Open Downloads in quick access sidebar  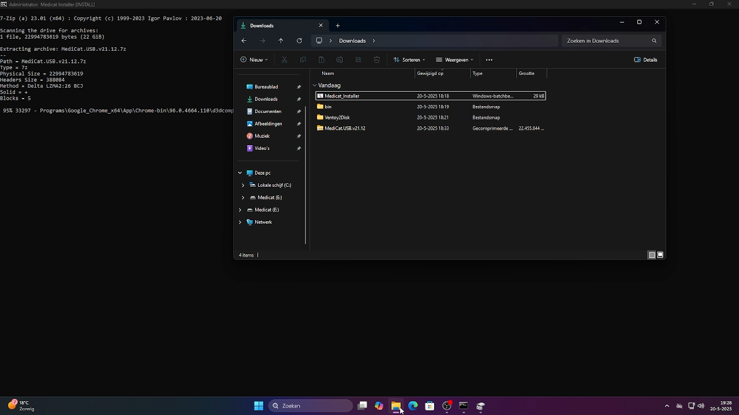(x=266, y=99)
